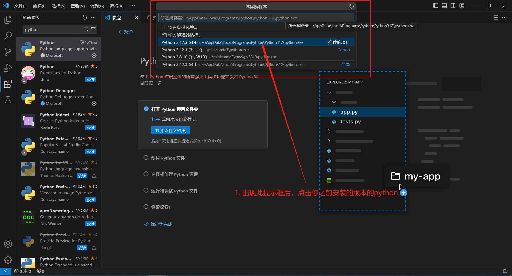The image size is (512, 276).
Task: Install the autoDocstring extension
Action: (x=91, y=224)
